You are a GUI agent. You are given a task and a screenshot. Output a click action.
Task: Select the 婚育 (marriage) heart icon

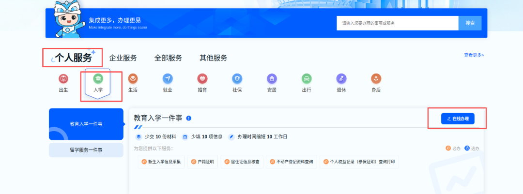coord(202,79)
